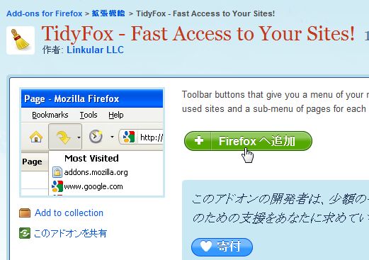This screenshot has height=260, width=369.
Task: Click the addons.mozilla.org lock favicon
Action: click(57, 172)
